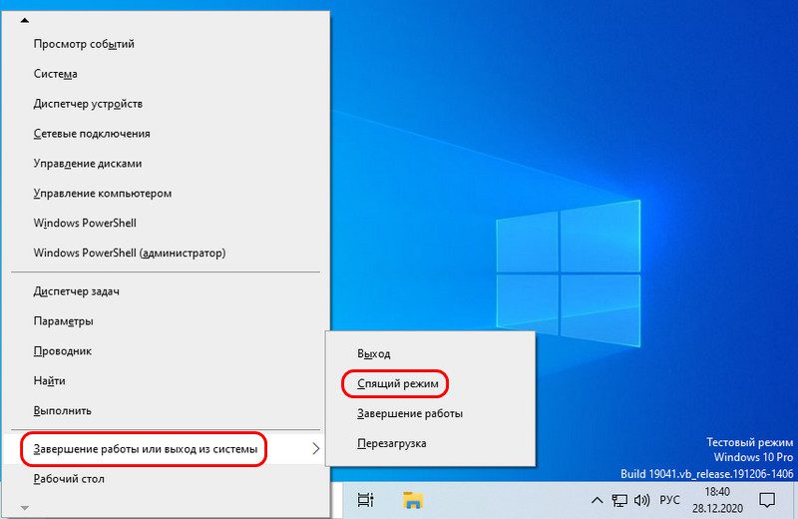Launch File Explorer from the taskbar
Screen dimensions: 798x519
[413, 500]
